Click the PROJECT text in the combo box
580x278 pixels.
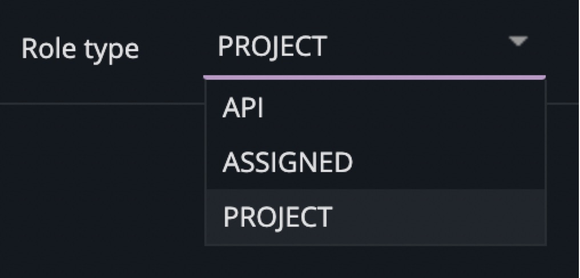[272, 47]
